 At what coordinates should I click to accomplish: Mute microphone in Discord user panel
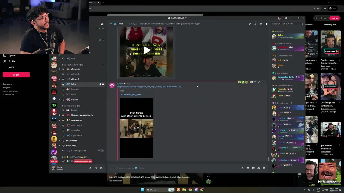pyautogui.click(x=90, y=168)
